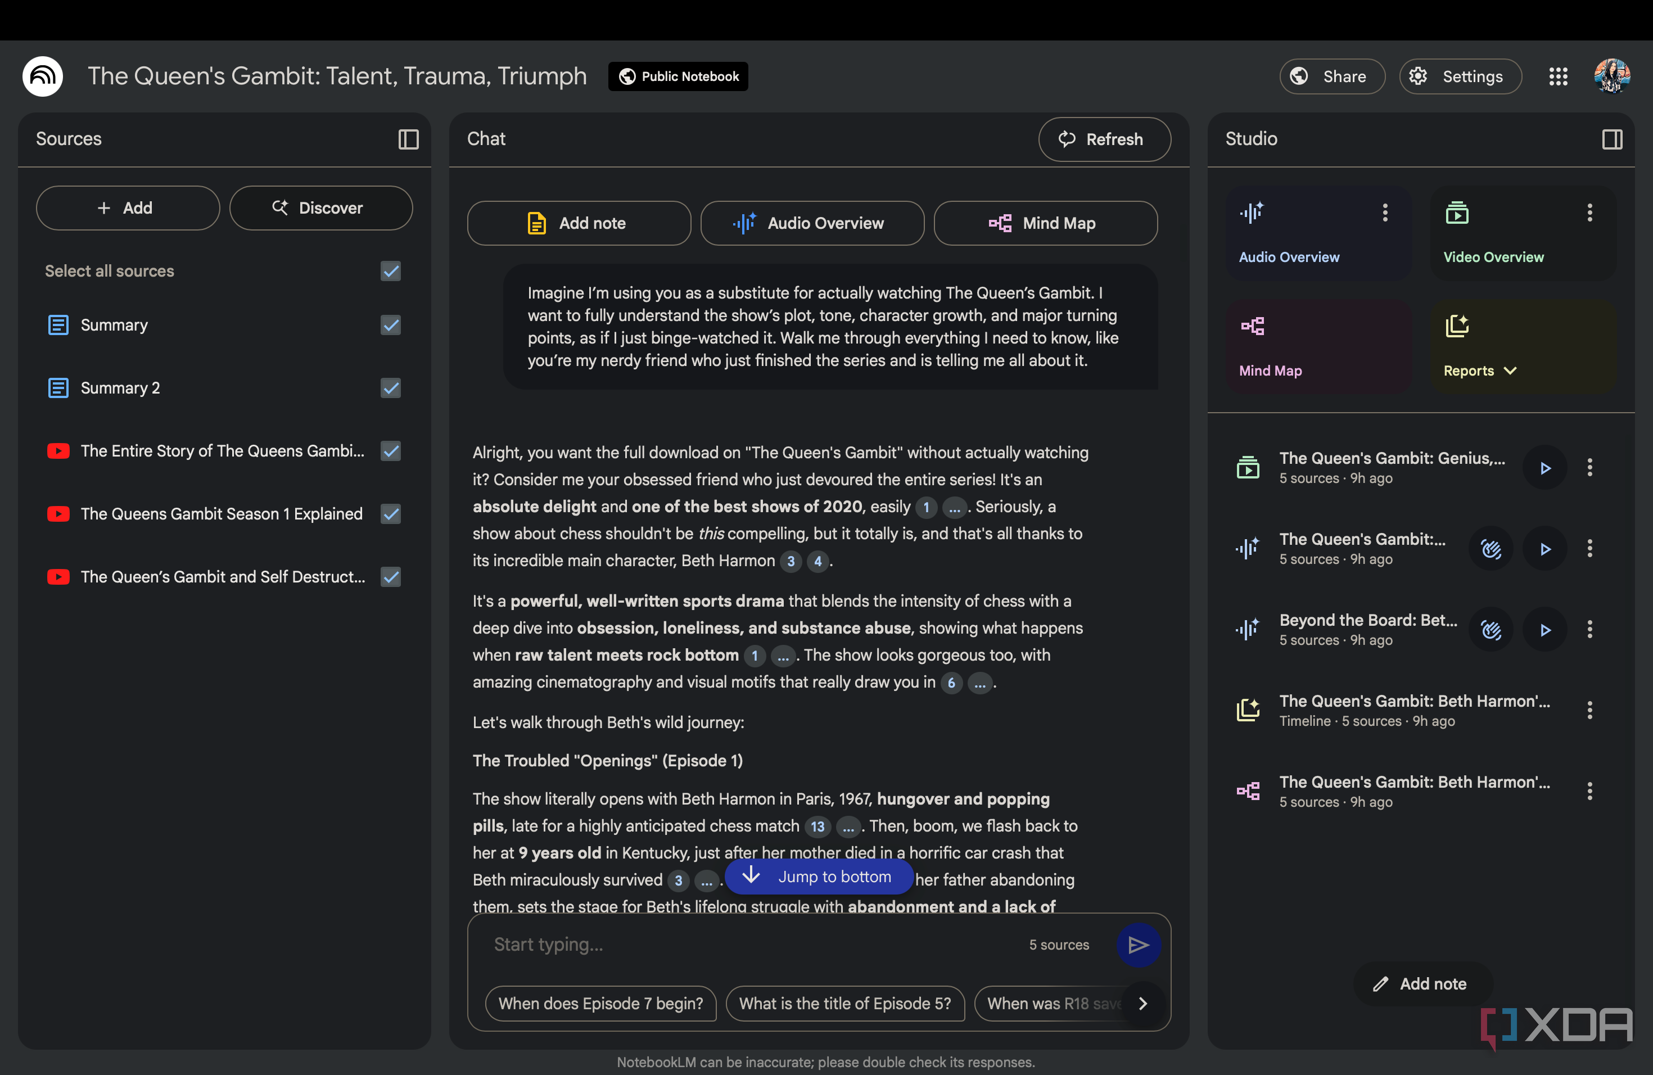Click the Add source button
This screenshot has height=1075, width=1653.
coord(128,209)
